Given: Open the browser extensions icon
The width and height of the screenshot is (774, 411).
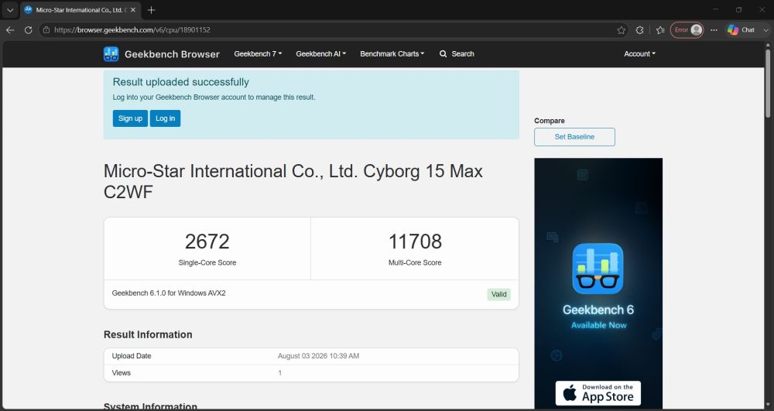Looking at the screenshot, I should 640,30.
